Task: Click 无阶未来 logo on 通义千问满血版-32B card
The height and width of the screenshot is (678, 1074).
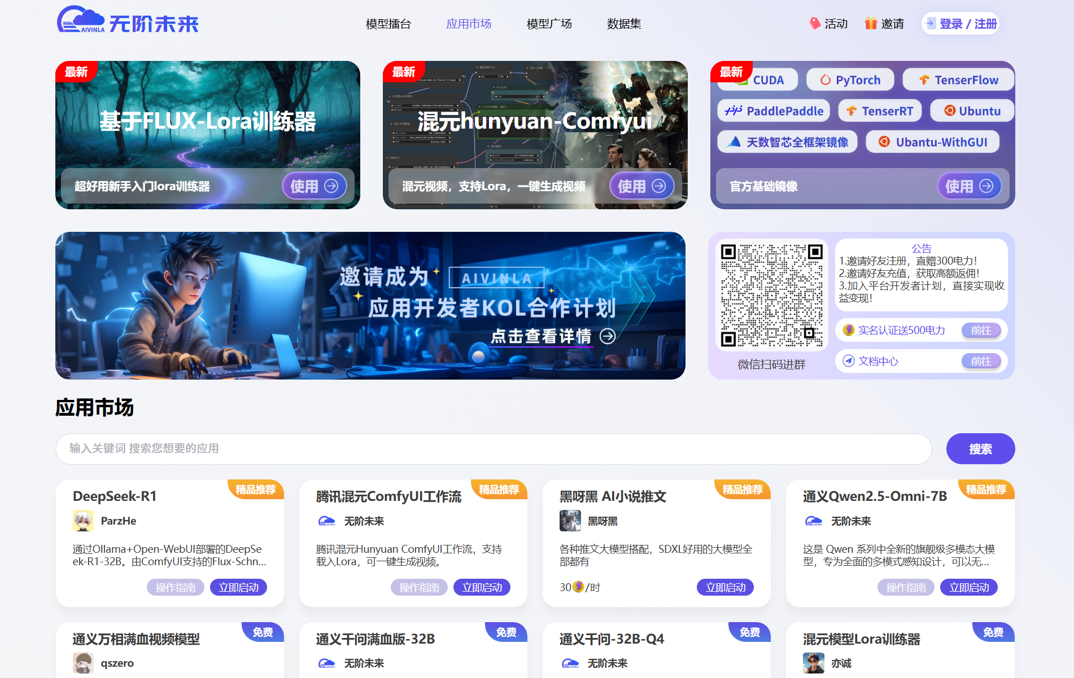Action: pyautogui.click(x=326, y=663)
